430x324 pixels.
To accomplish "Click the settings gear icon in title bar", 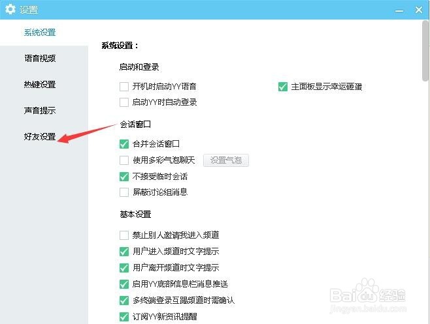I will [10, 9].
